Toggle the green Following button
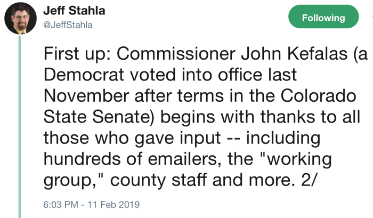373x218 pixels. tap(323, 18)
